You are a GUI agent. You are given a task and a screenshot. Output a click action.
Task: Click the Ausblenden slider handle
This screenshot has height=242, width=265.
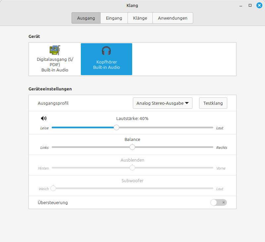132,168
